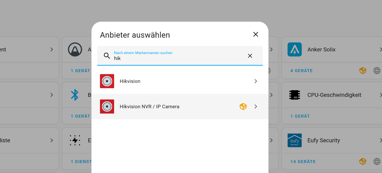This screenshot has height=173, width=382.
Task: Click the Hikvision logo icon
Action: pos(107,81)
